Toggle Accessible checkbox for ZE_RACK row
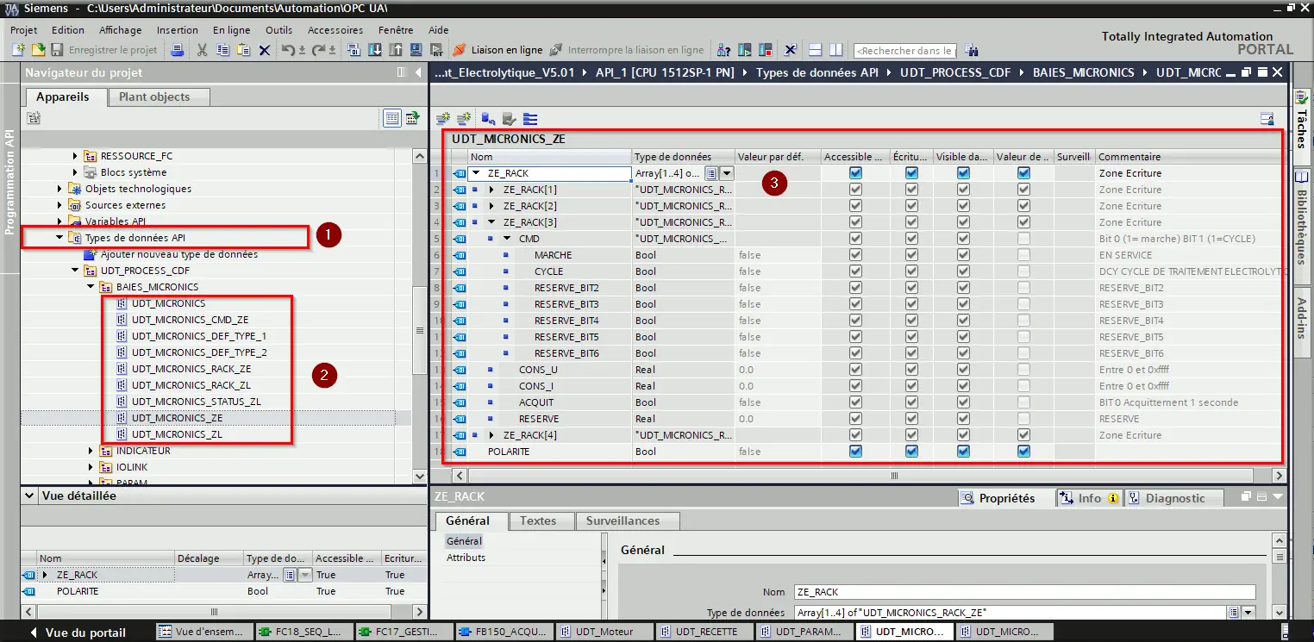The image size is (1314, 642). [x=855, y=173]
